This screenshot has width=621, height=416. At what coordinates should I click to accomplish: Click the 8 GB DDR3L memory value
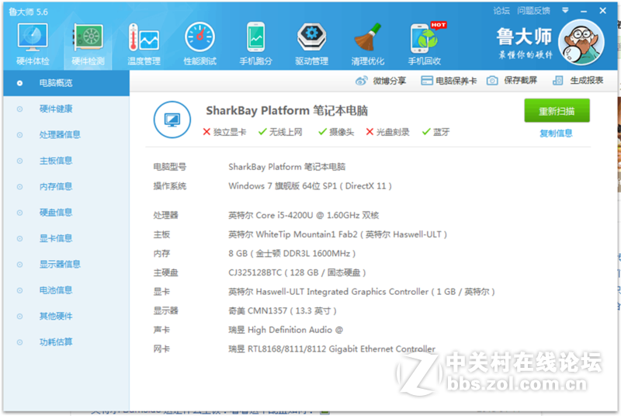click(x=292, y=253)
